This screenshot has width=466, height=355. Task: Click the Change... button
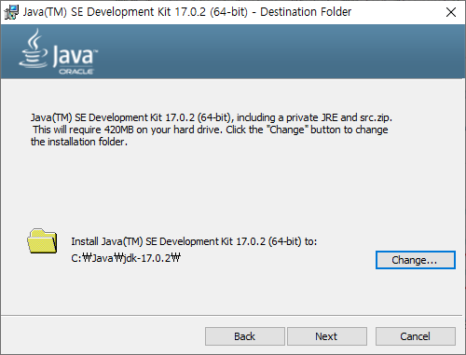tap(416, 260)
